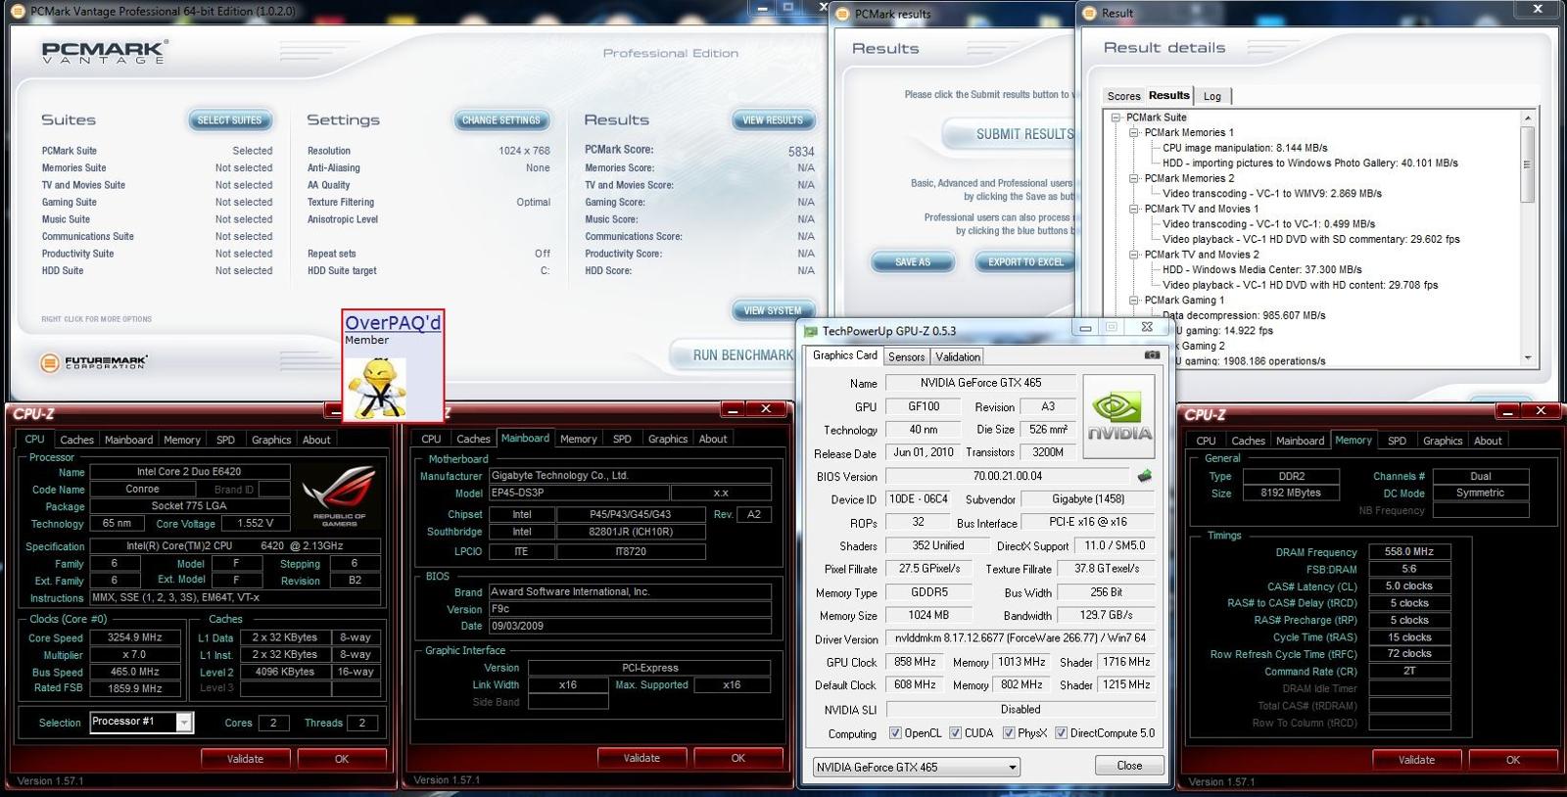Collapse the PCMark Memories 2 node

click(1134, 178)
